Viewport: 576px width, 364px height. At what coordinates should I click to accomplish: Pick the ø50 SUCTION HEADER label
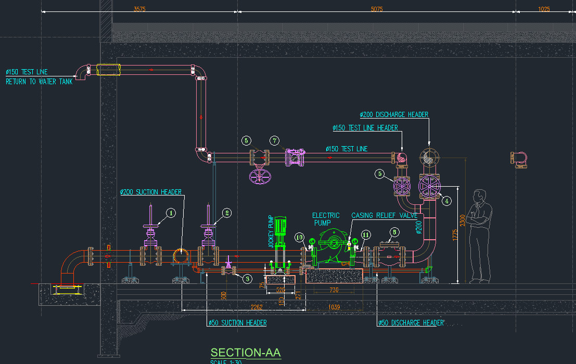237,323
